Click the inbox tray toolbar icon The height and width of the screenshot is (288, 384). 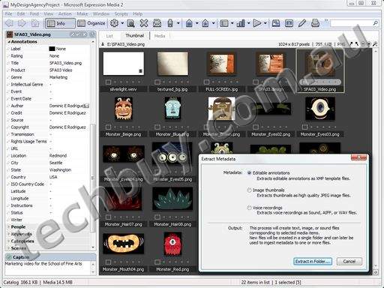point(157,23)
